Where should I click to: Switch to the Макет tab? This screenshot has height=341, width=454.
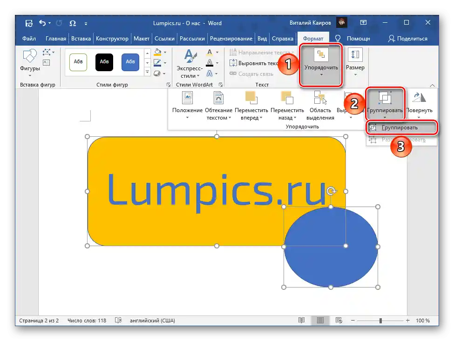pos(141,39)
